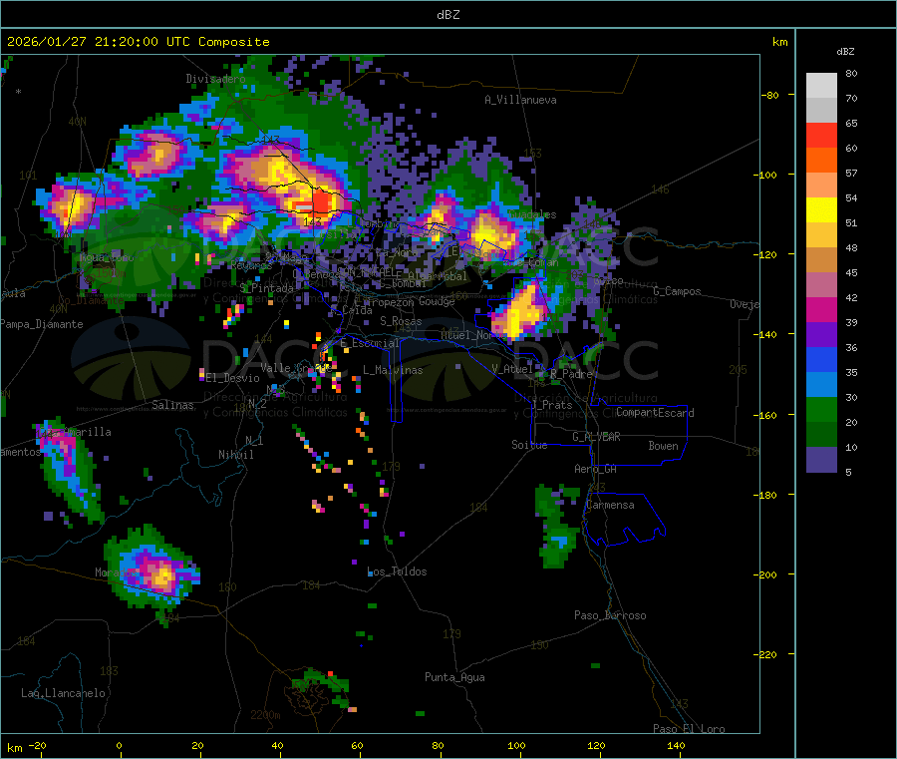Click the '100' tick on the horizontal axis
Screen dimensions: 897x759
[516, 746]
